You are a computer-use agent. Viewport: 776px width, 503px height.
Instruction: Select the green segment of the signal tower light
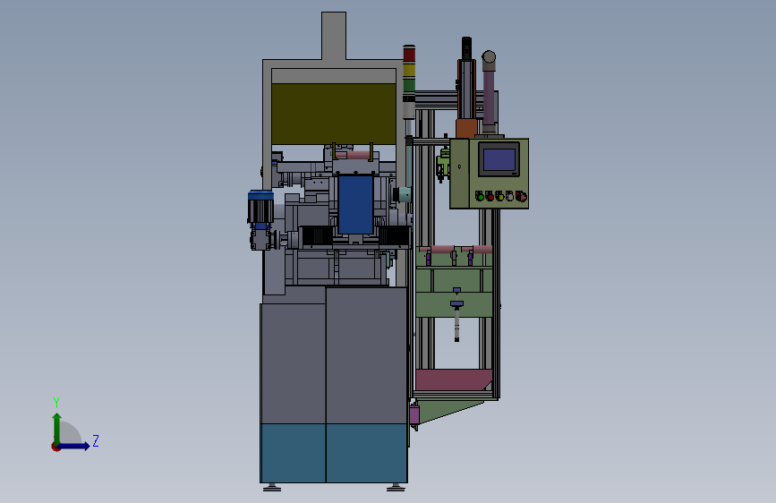coord(409,85)
